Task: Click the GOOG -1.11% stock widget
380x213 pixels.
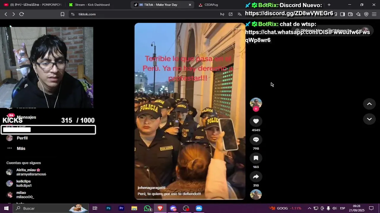Action: tap(286, 208)
